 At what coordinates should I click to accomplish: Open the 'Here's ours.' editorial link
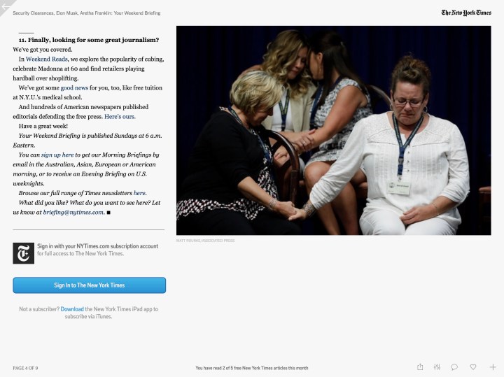coord(120,116)
